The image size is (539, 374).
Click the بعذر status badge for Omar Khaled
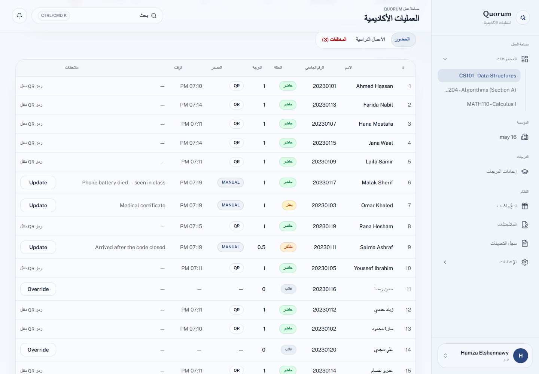coord(289,205)
